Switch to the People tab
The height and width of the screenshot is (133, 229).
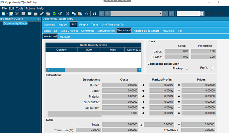[84, 25]
